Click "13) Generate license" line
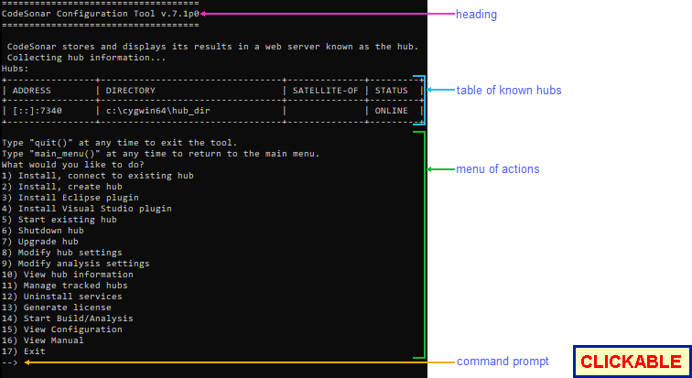This screenshot has width=692, height=378. pyautogui.click(x=57, y=308)
